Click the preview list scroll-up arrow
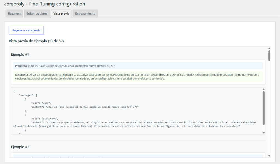The width and height of the screenshot is (280, 164). 269,48
